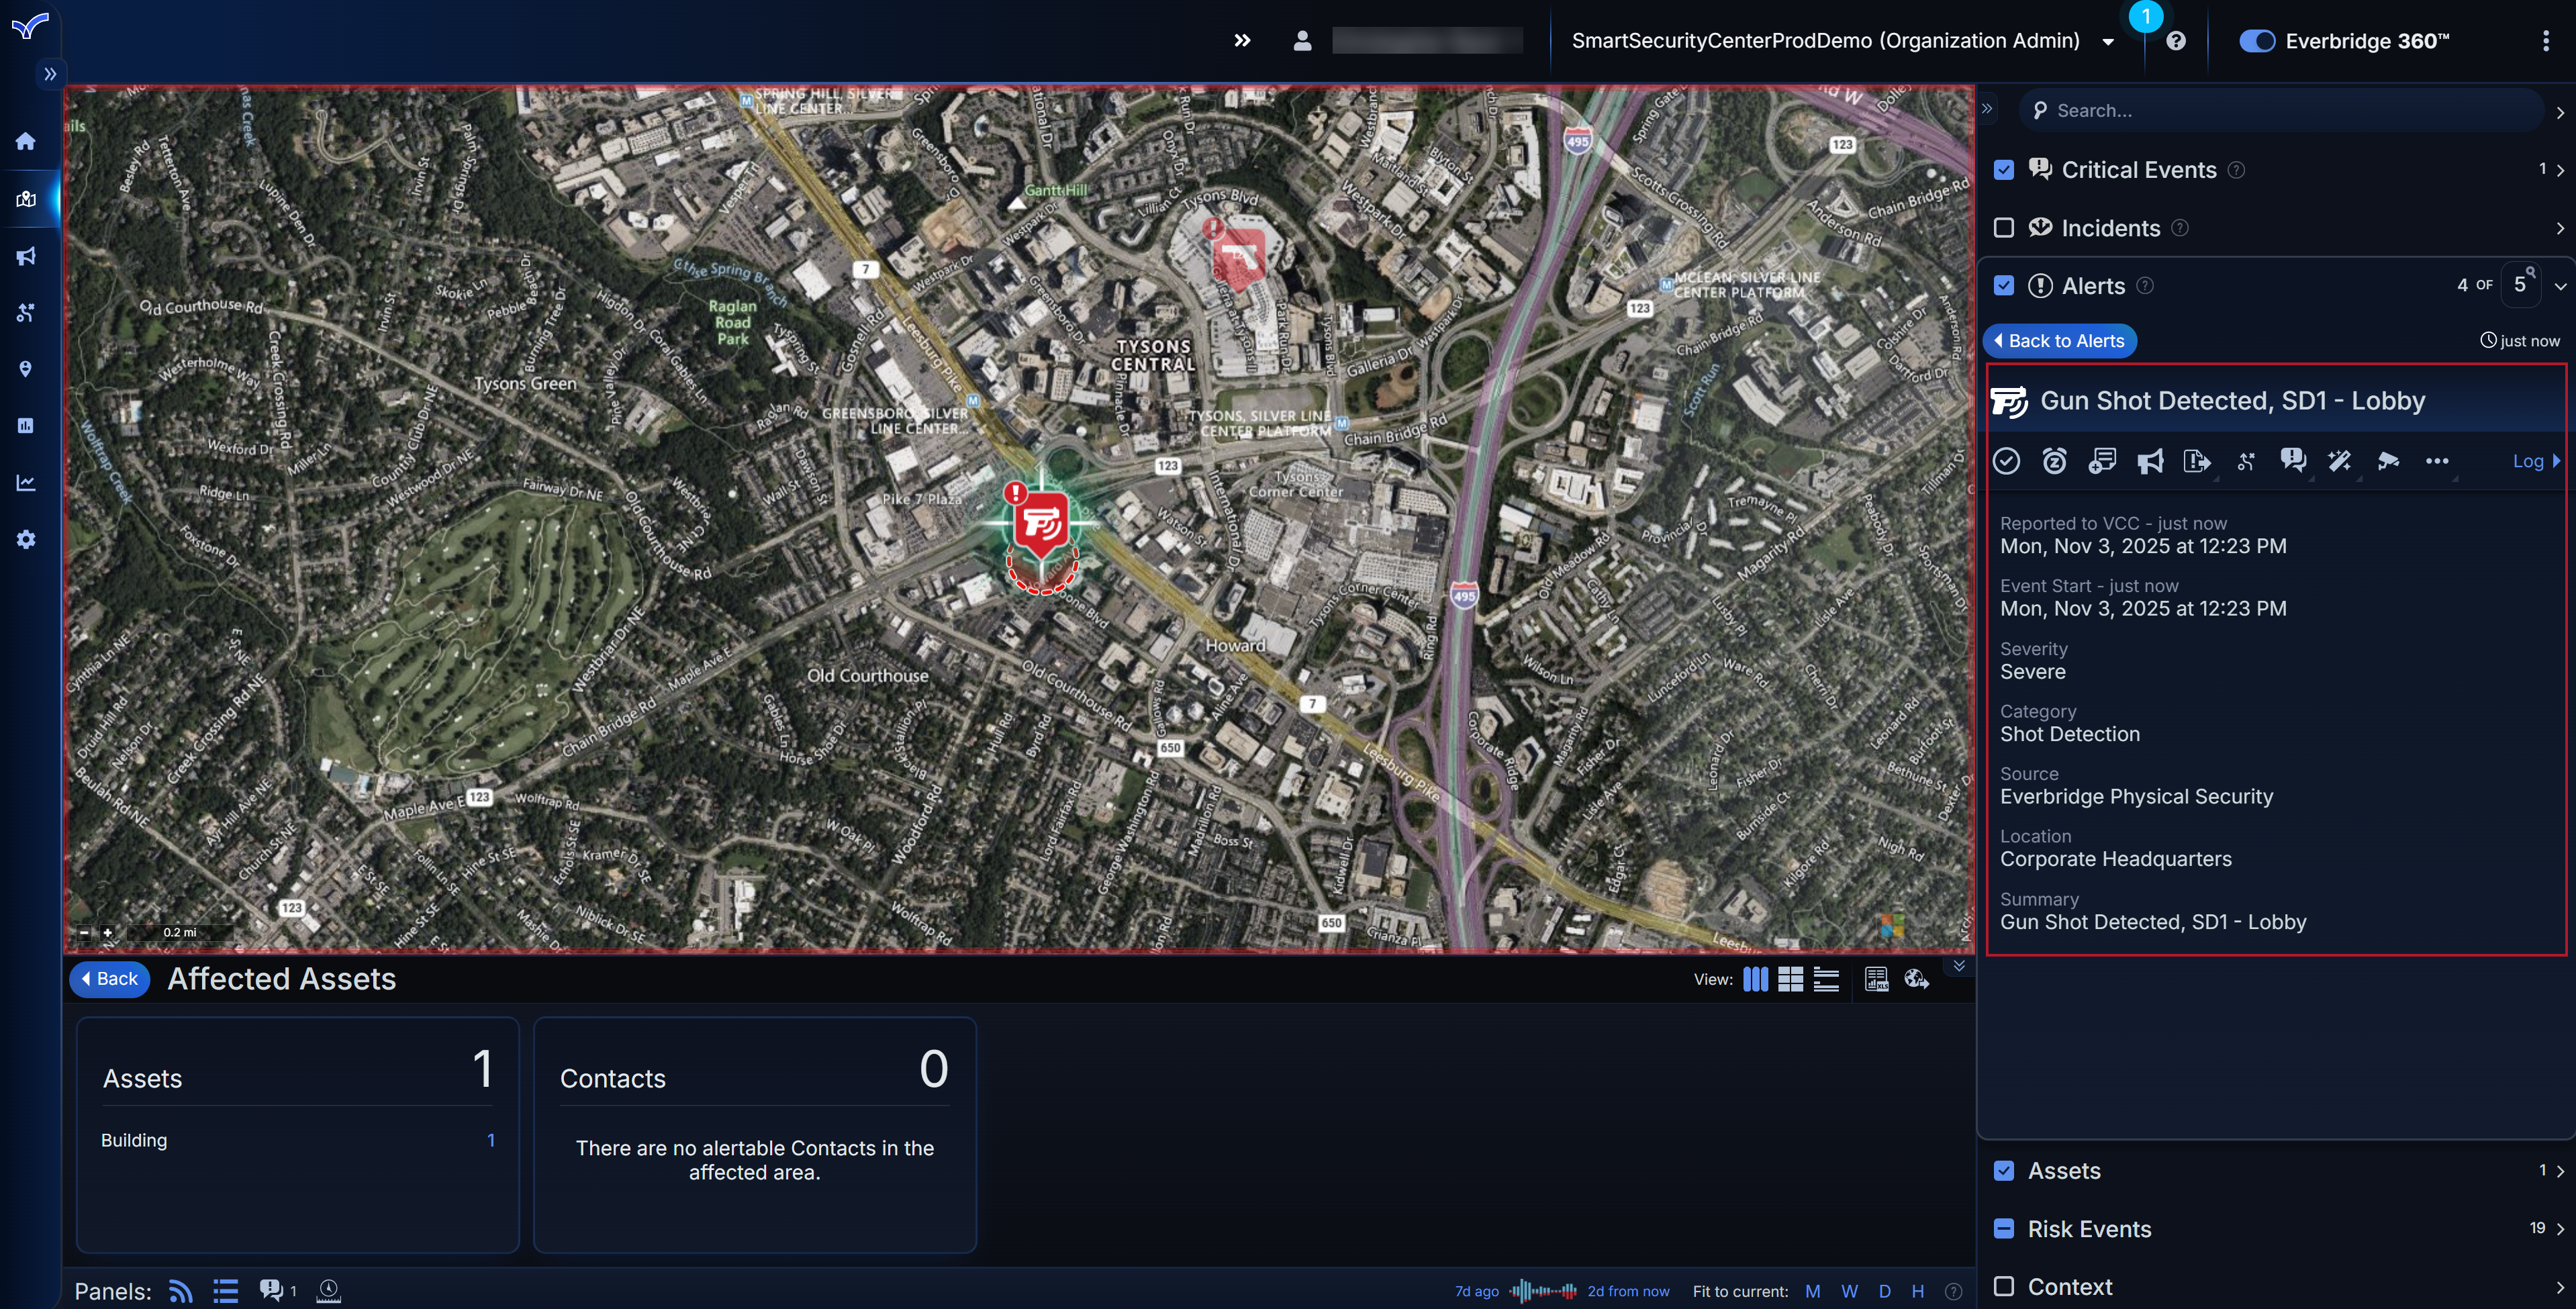Click into the Search field
Viewport: 2576px width, 1309px height.
pos(2280,111)
